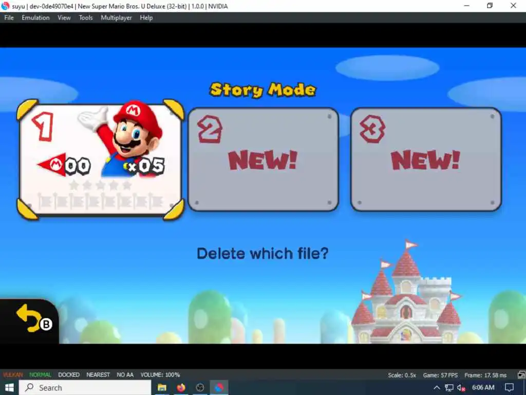Toggle the NORMAL GPU accuracy indicator

tap(40, 375)
